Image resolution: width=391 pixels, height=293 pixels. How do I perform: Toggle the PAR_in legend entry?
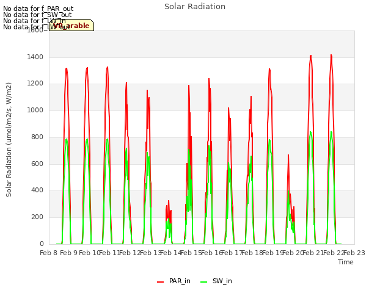click(174, 281)
